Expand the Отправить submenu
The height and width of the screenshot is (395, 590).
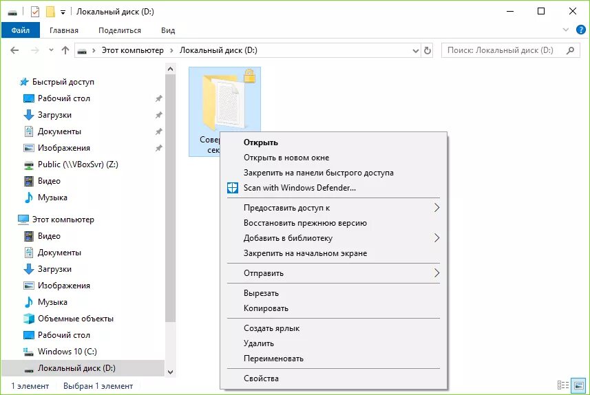pyautogui.click(x=333, y=273)
